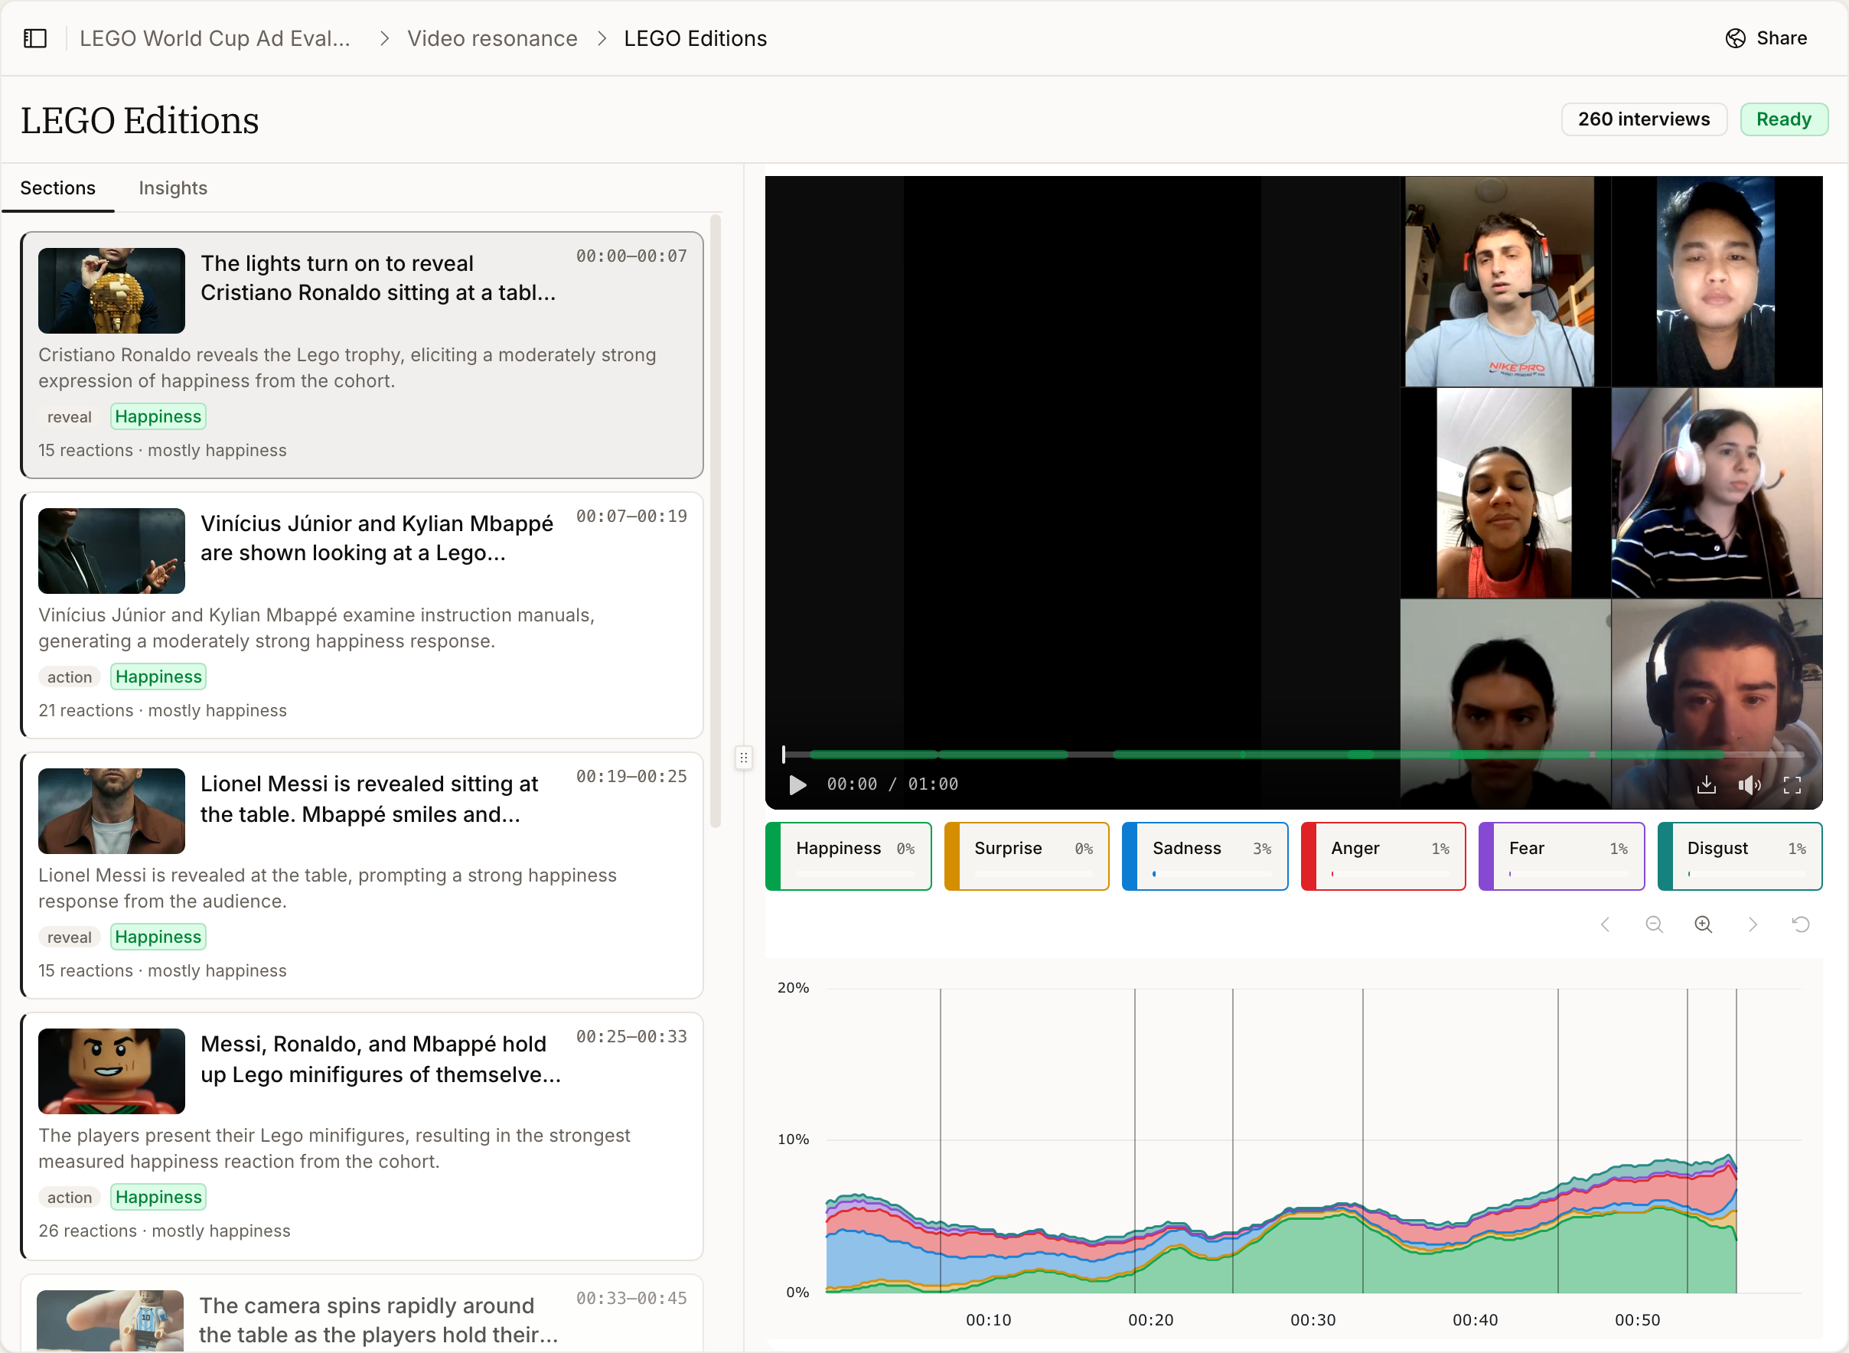Click participant with white headphones webcam

pos(1717,493)
